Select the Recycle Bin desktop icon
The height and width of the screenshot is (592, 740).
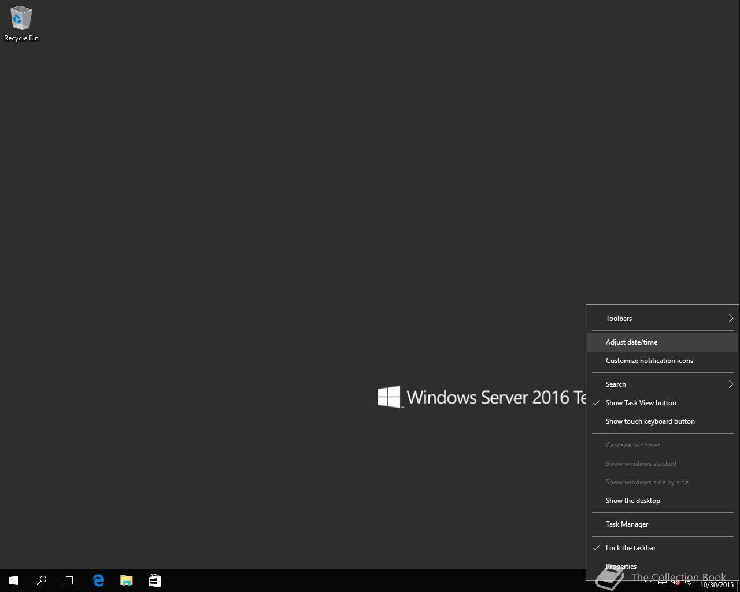point(21,24)
